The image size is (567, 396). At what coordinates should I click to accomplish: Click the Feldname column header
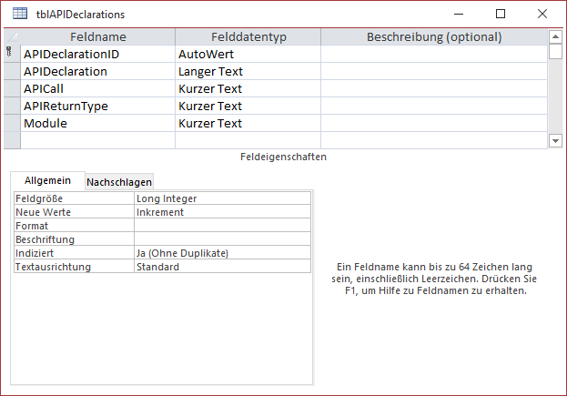click(x=98, y=37)
